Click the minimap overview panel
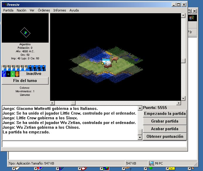Viewport: 203px width, 171px height. tap(25, 28)
